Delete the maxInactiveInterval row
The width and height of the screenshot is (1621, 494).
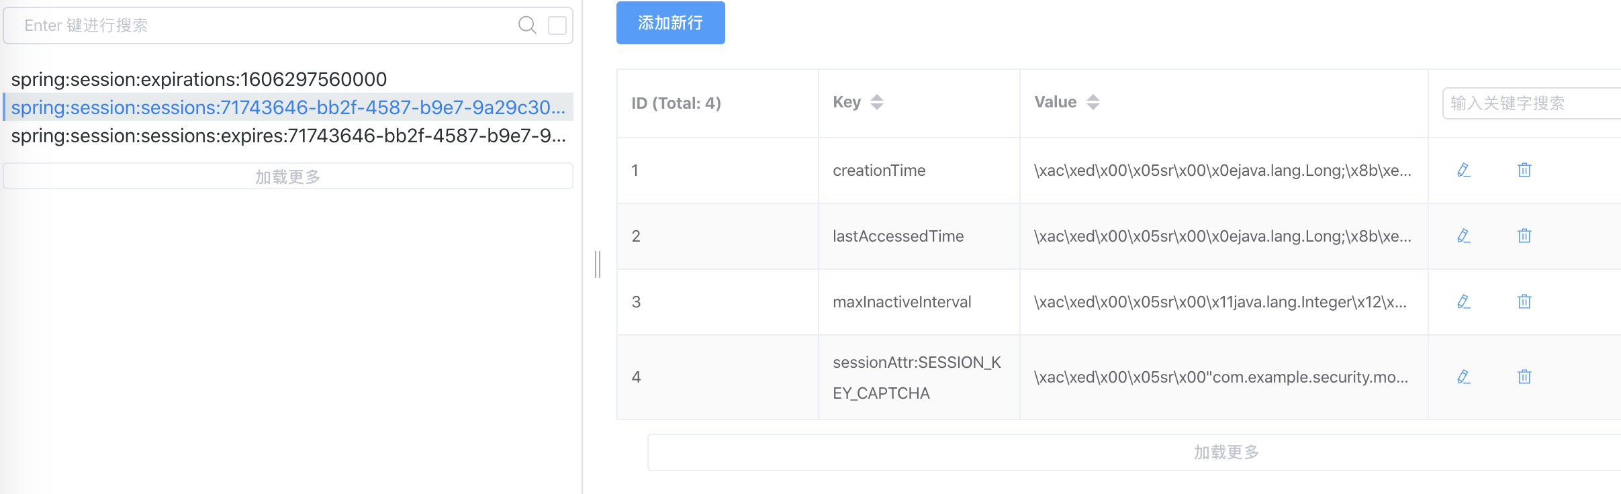click(x=1524, y=302)
